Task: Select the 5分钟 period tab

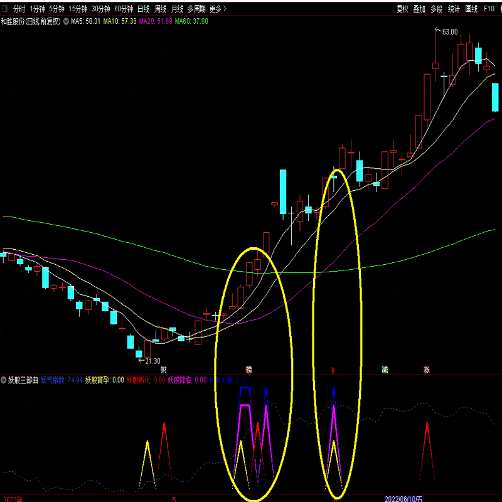Action: pos(56,9)
